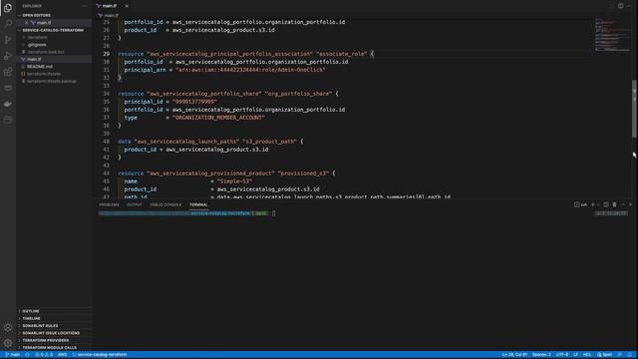Click the "Simple-S3" name value
638x359 pixels.
click(x=234, y=181)
